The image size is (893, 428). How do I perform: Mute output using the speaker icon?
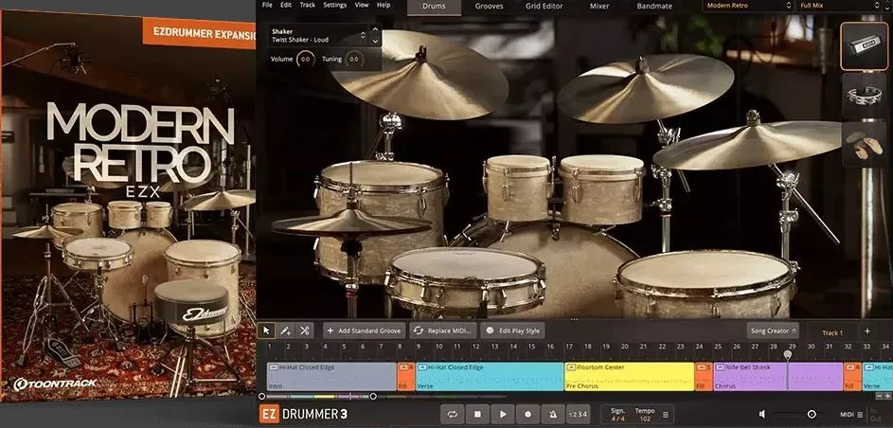762,415
